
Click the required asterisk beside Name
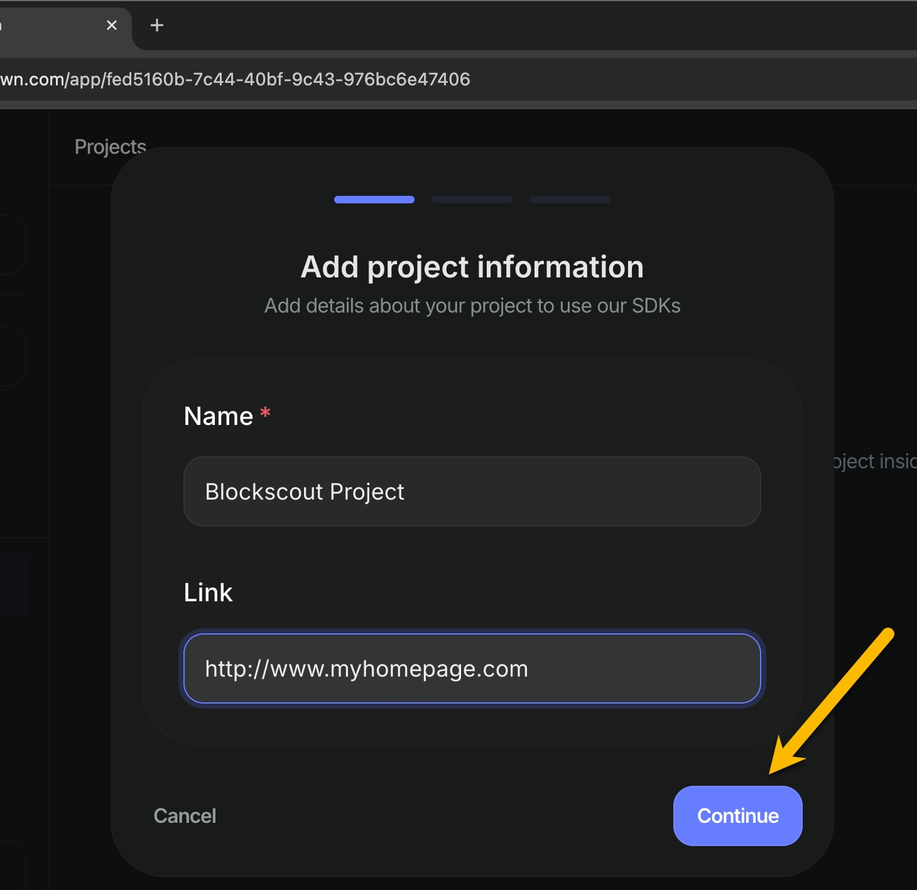(266, 412)
